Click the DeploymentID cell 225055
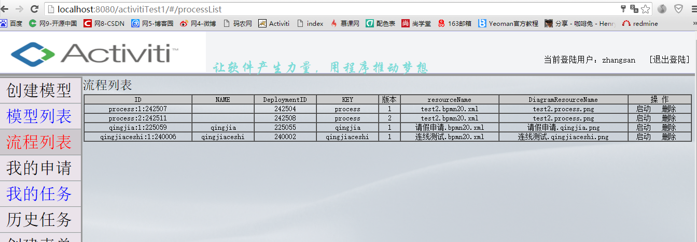Viewport: 697px width, 242px height. point(285,128)
